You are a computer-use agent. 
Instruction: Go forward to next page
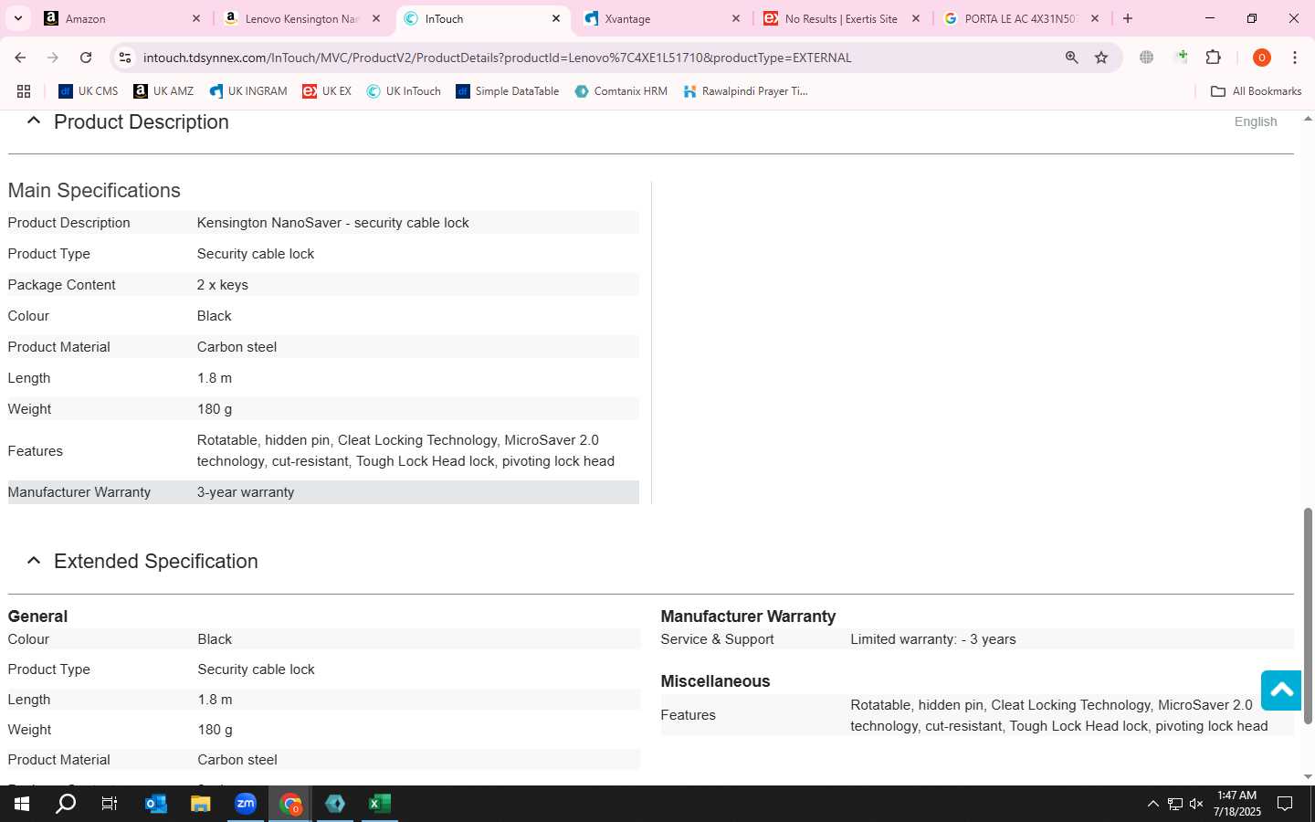click(x=53, y=58)
